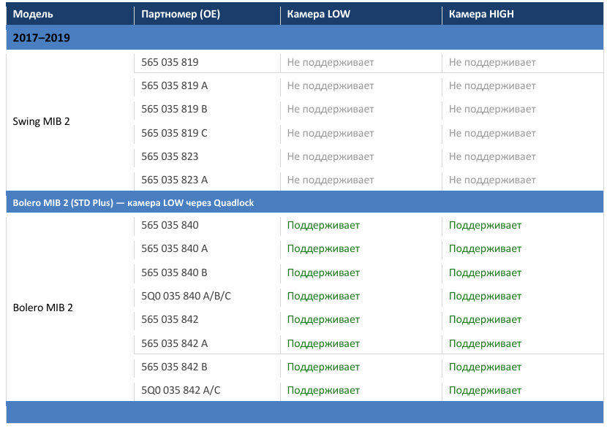Click Камера LOW 'Поддерживает' in row 5Q0 035 842 A/C
607x431 pixels.
pos(323,390)
